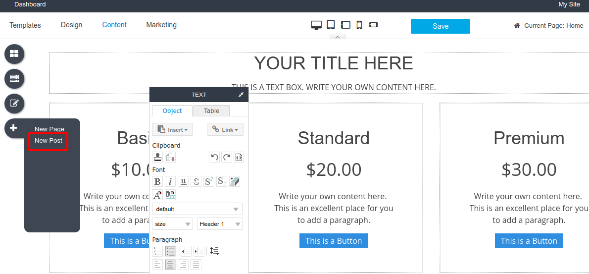Image resolution: width=589 pixels, height=274 pixels.
Task: Click the undo arrow in Clipboard section
Action: point(214,158)
